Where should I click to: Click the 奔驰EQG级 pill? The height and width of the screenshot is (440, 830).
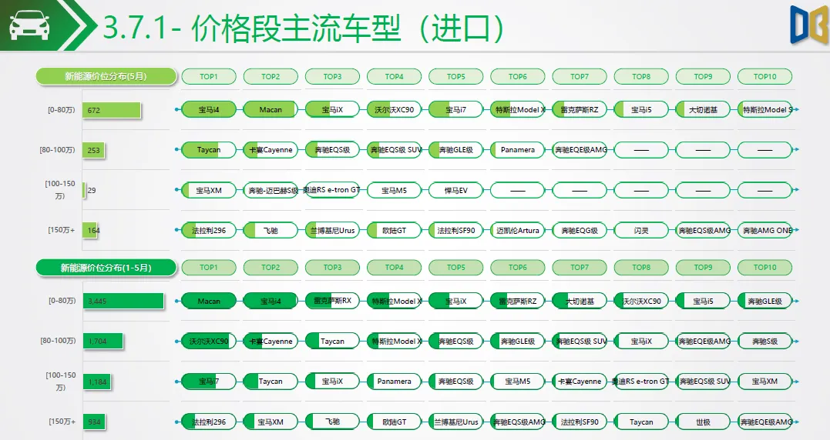tap(580, 230)
